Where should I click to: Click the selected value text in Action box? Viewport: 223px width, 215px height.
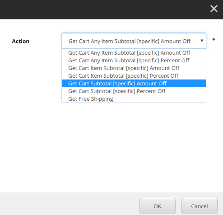[130, 41]
